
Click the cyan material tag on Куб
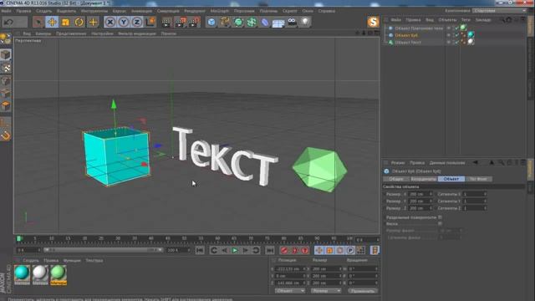[471, 35]
